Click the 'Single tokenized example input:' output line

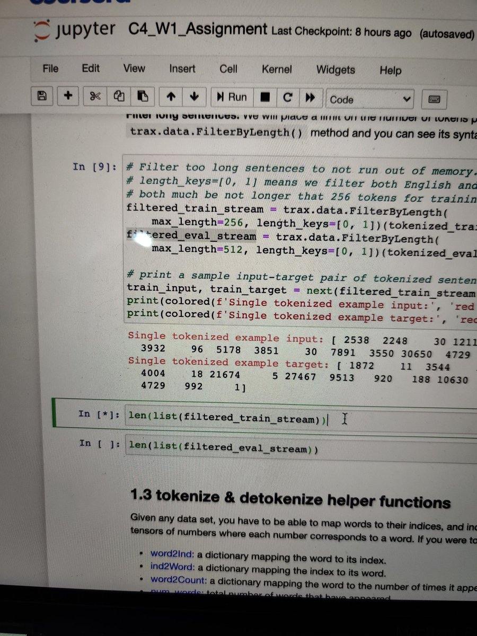pyautogui.click(x=302, y=339)
